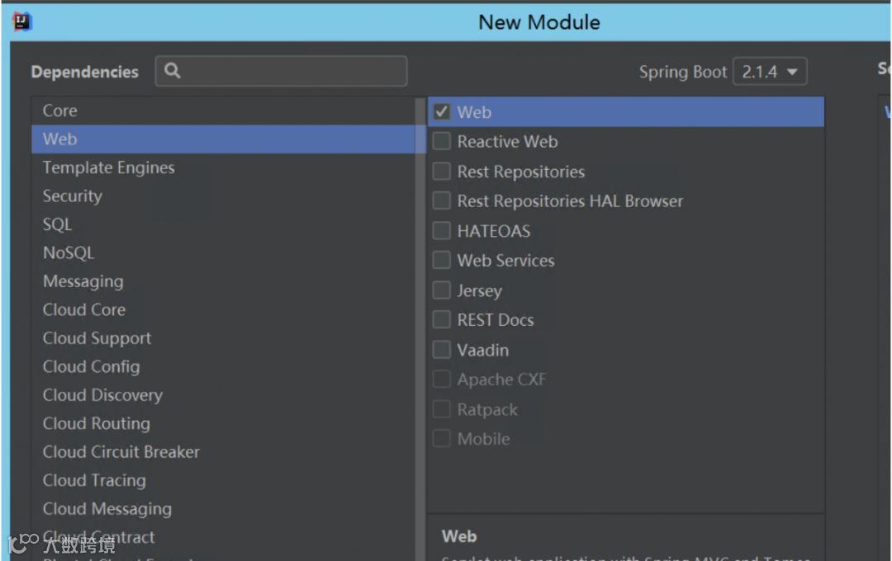Select the Core category in dependencies list
Viewport: 892px width, 561px height.
(x=224, y=111)
